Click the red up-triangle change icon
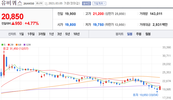173x100 pixels. coord(13,23)
